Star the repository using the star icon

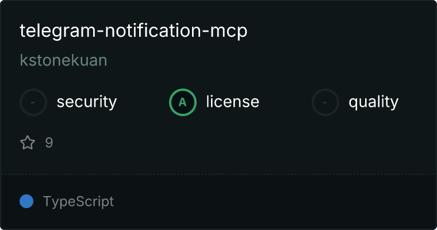(28, 143)
